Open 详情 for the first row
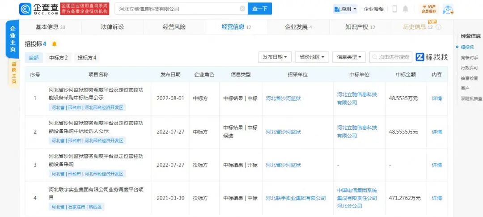The height and width of the screenshot is (217, 483). click(436, 98)
